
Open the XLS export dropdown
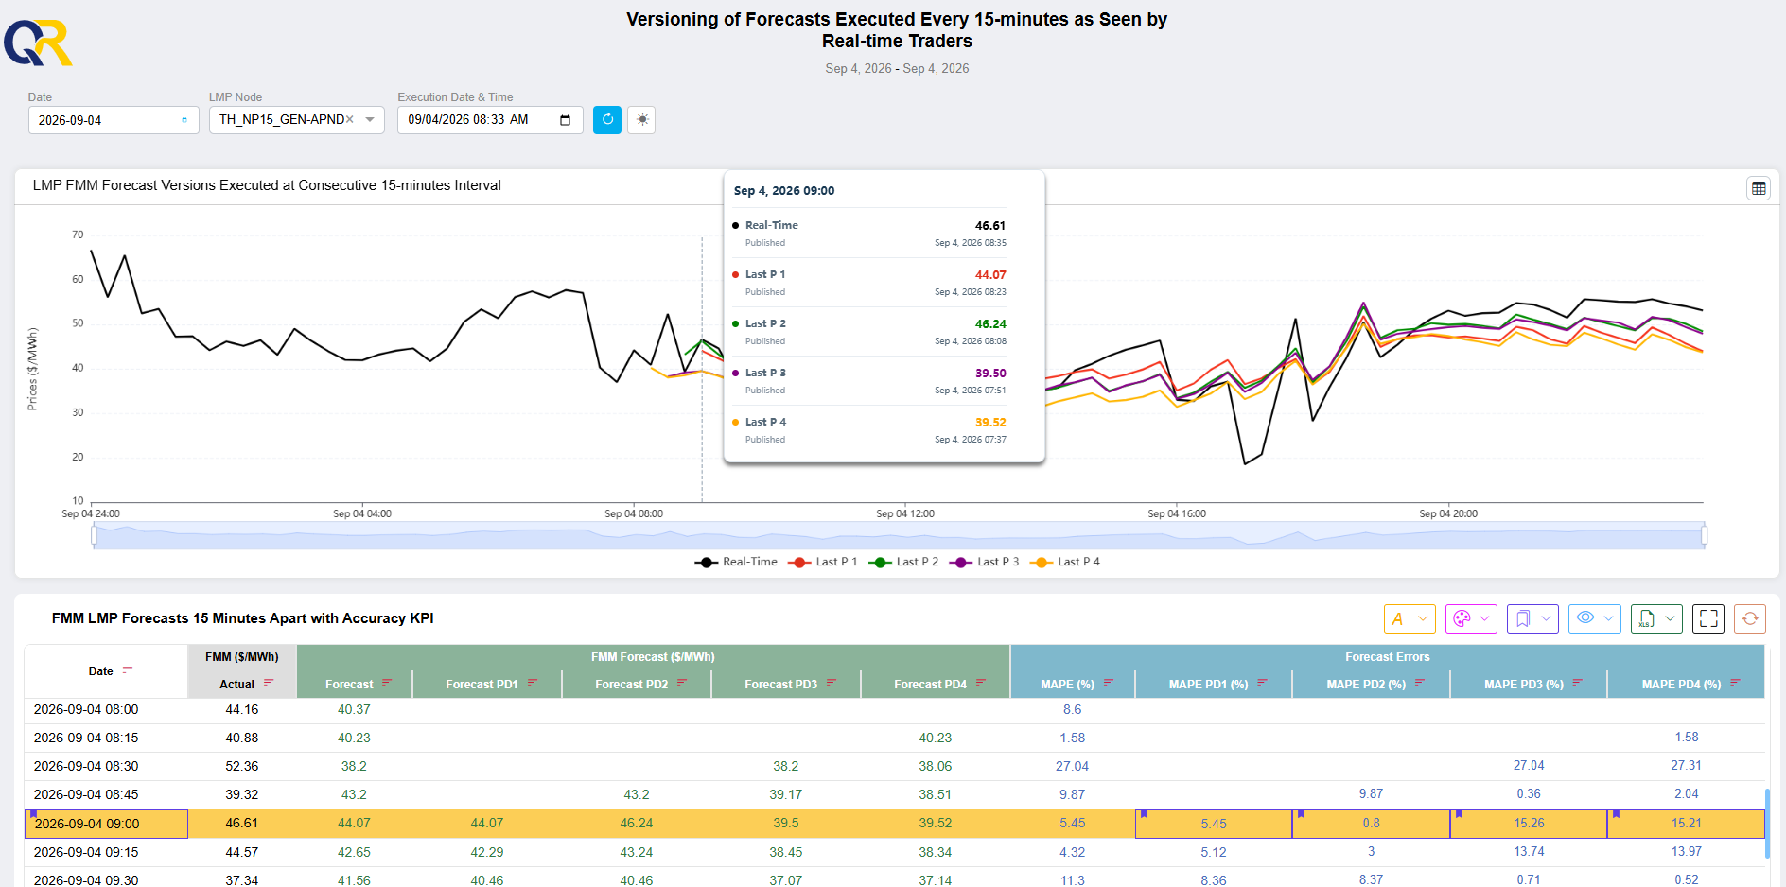(1656, 618)
